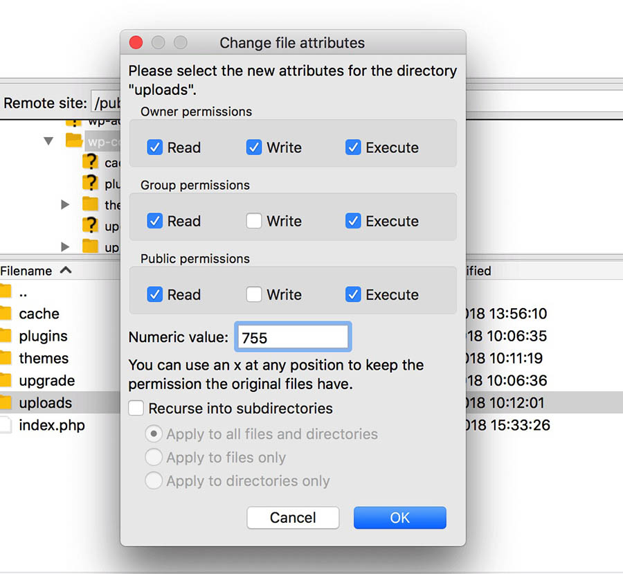Disable Public permissions Execute checkbox
Viewport: 623px width, 574px height.
(x=353, y=294)
